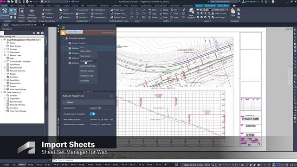Open the Autodesk App Store cart icon

[262, 1]
